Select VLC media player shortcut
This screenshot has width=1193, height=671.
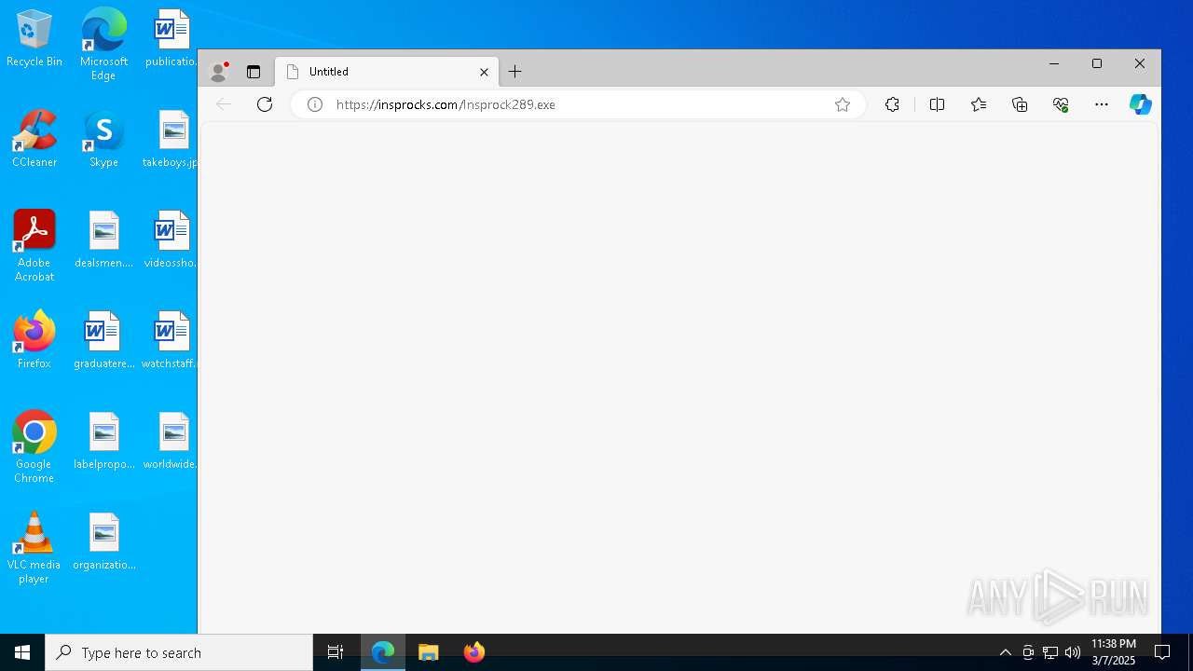coord(34,548)
